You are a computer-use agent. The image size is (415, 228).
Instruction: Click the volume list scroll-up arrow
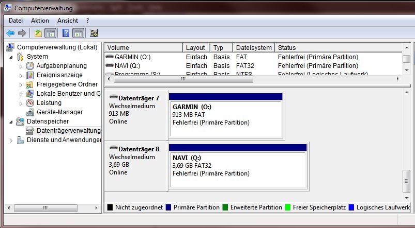click(407, 47)
